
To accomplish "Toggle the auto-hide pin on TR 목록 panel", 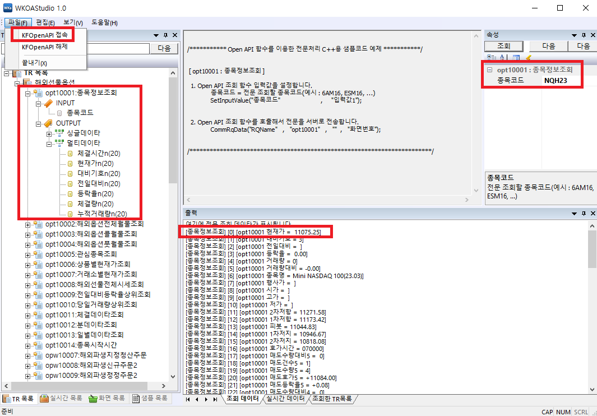I will (x=165, y=34).
